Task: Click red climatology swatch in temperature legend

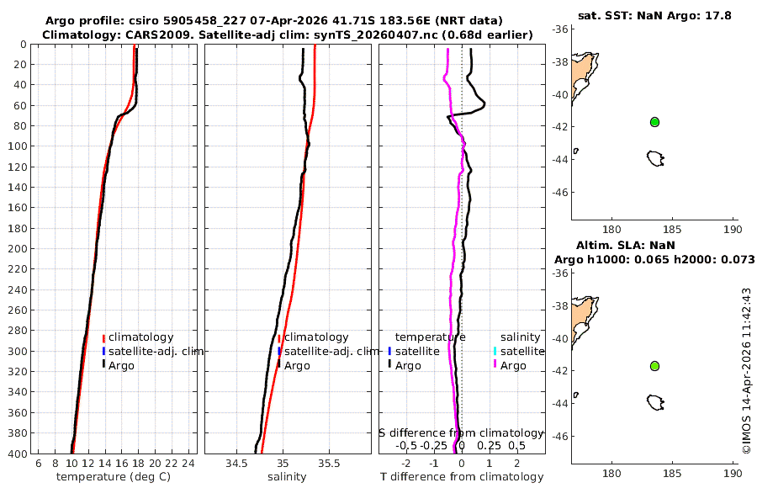Action: [x=103, y=338]
